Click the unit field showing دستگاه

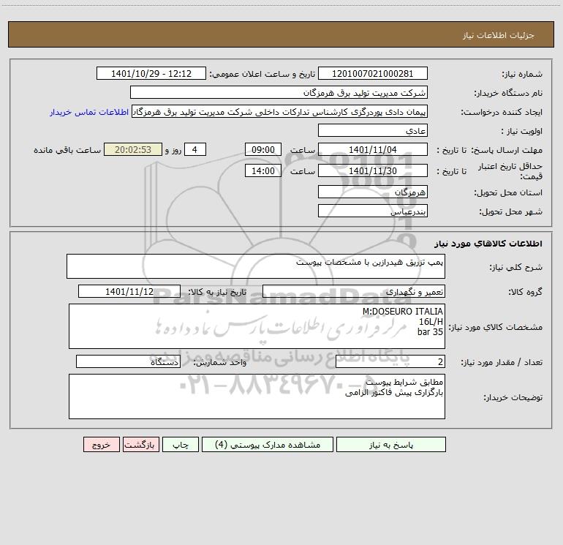(x=128, y=361)
